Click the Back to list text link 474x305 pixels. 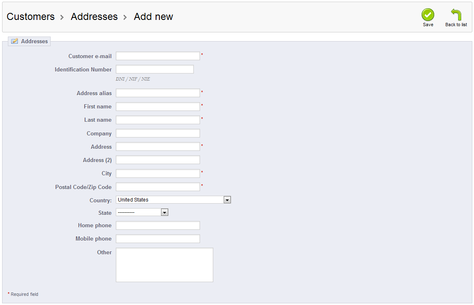(x=456, y=25)
